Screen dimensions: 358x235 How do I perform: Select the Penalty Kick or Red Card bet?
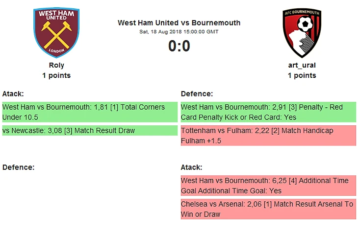click(x=268, y=112)
